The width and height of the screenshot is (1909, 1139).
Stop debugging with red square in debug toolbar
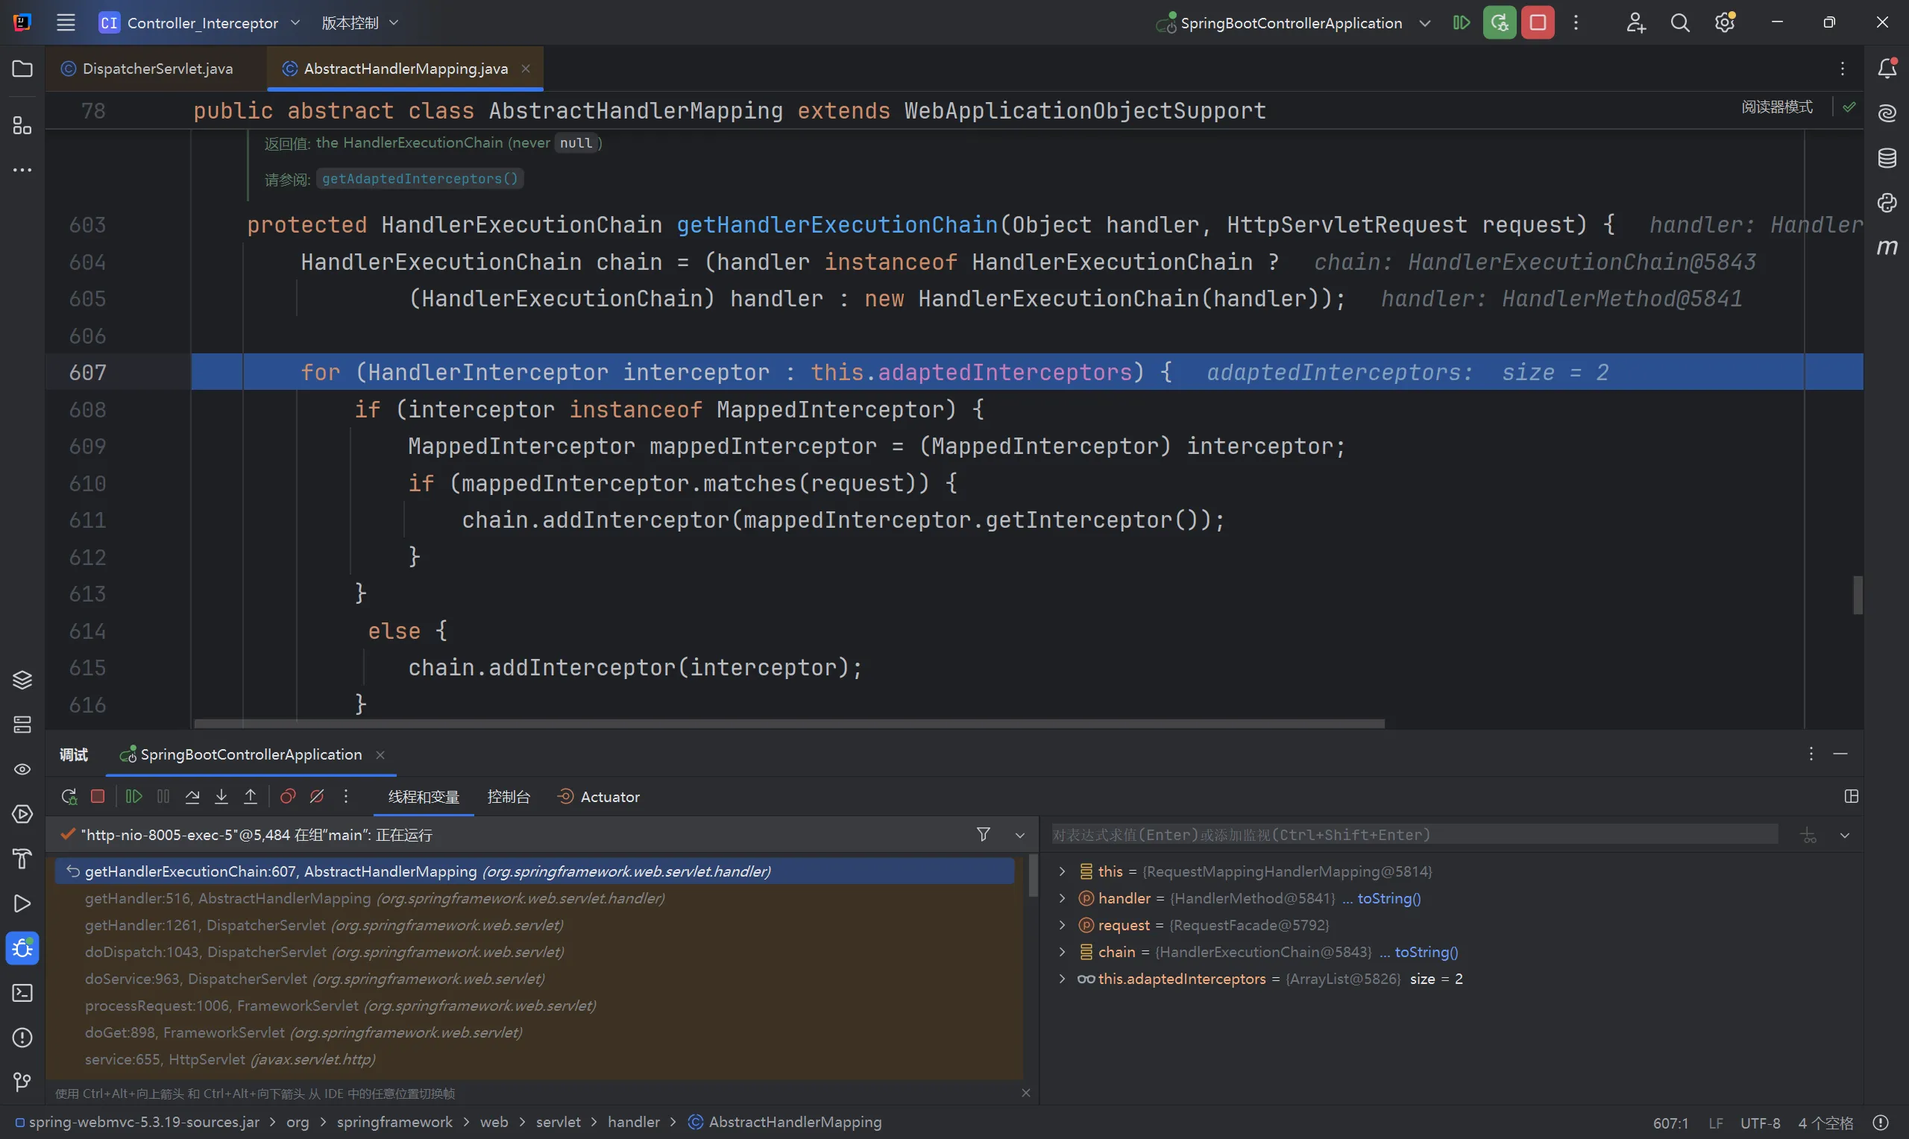click(98, 797)
